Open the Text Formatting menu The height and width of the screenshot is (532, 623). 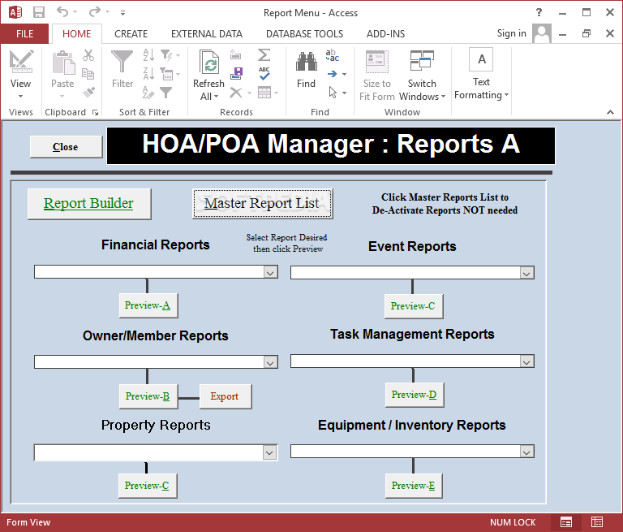pos(481,74)
